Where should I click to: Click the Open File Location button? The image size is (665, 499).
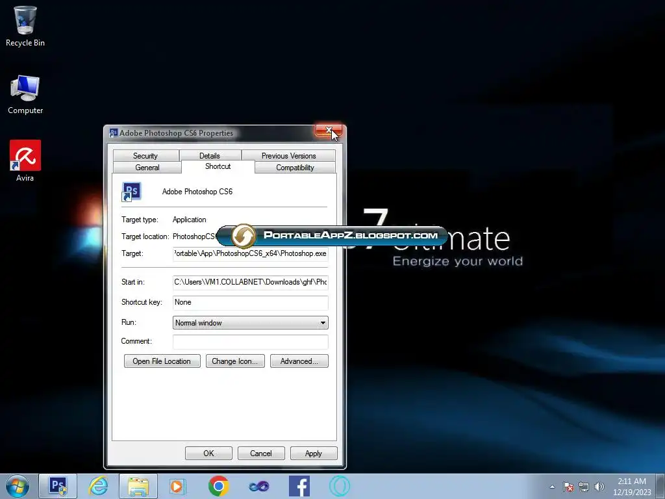point(162,361)
